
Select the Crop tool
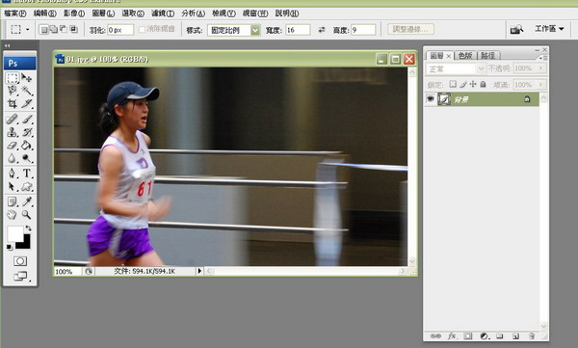[x=13, y=104]
